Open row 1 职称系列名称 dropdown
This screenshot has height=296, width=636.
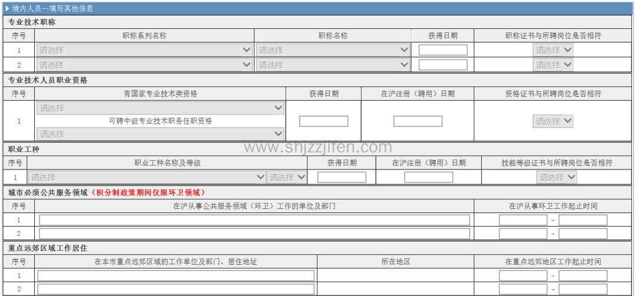(x=145, y=50)
